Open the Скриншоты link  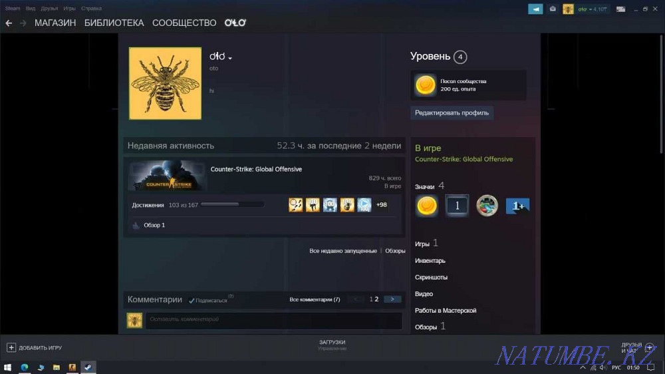[431, 278]
